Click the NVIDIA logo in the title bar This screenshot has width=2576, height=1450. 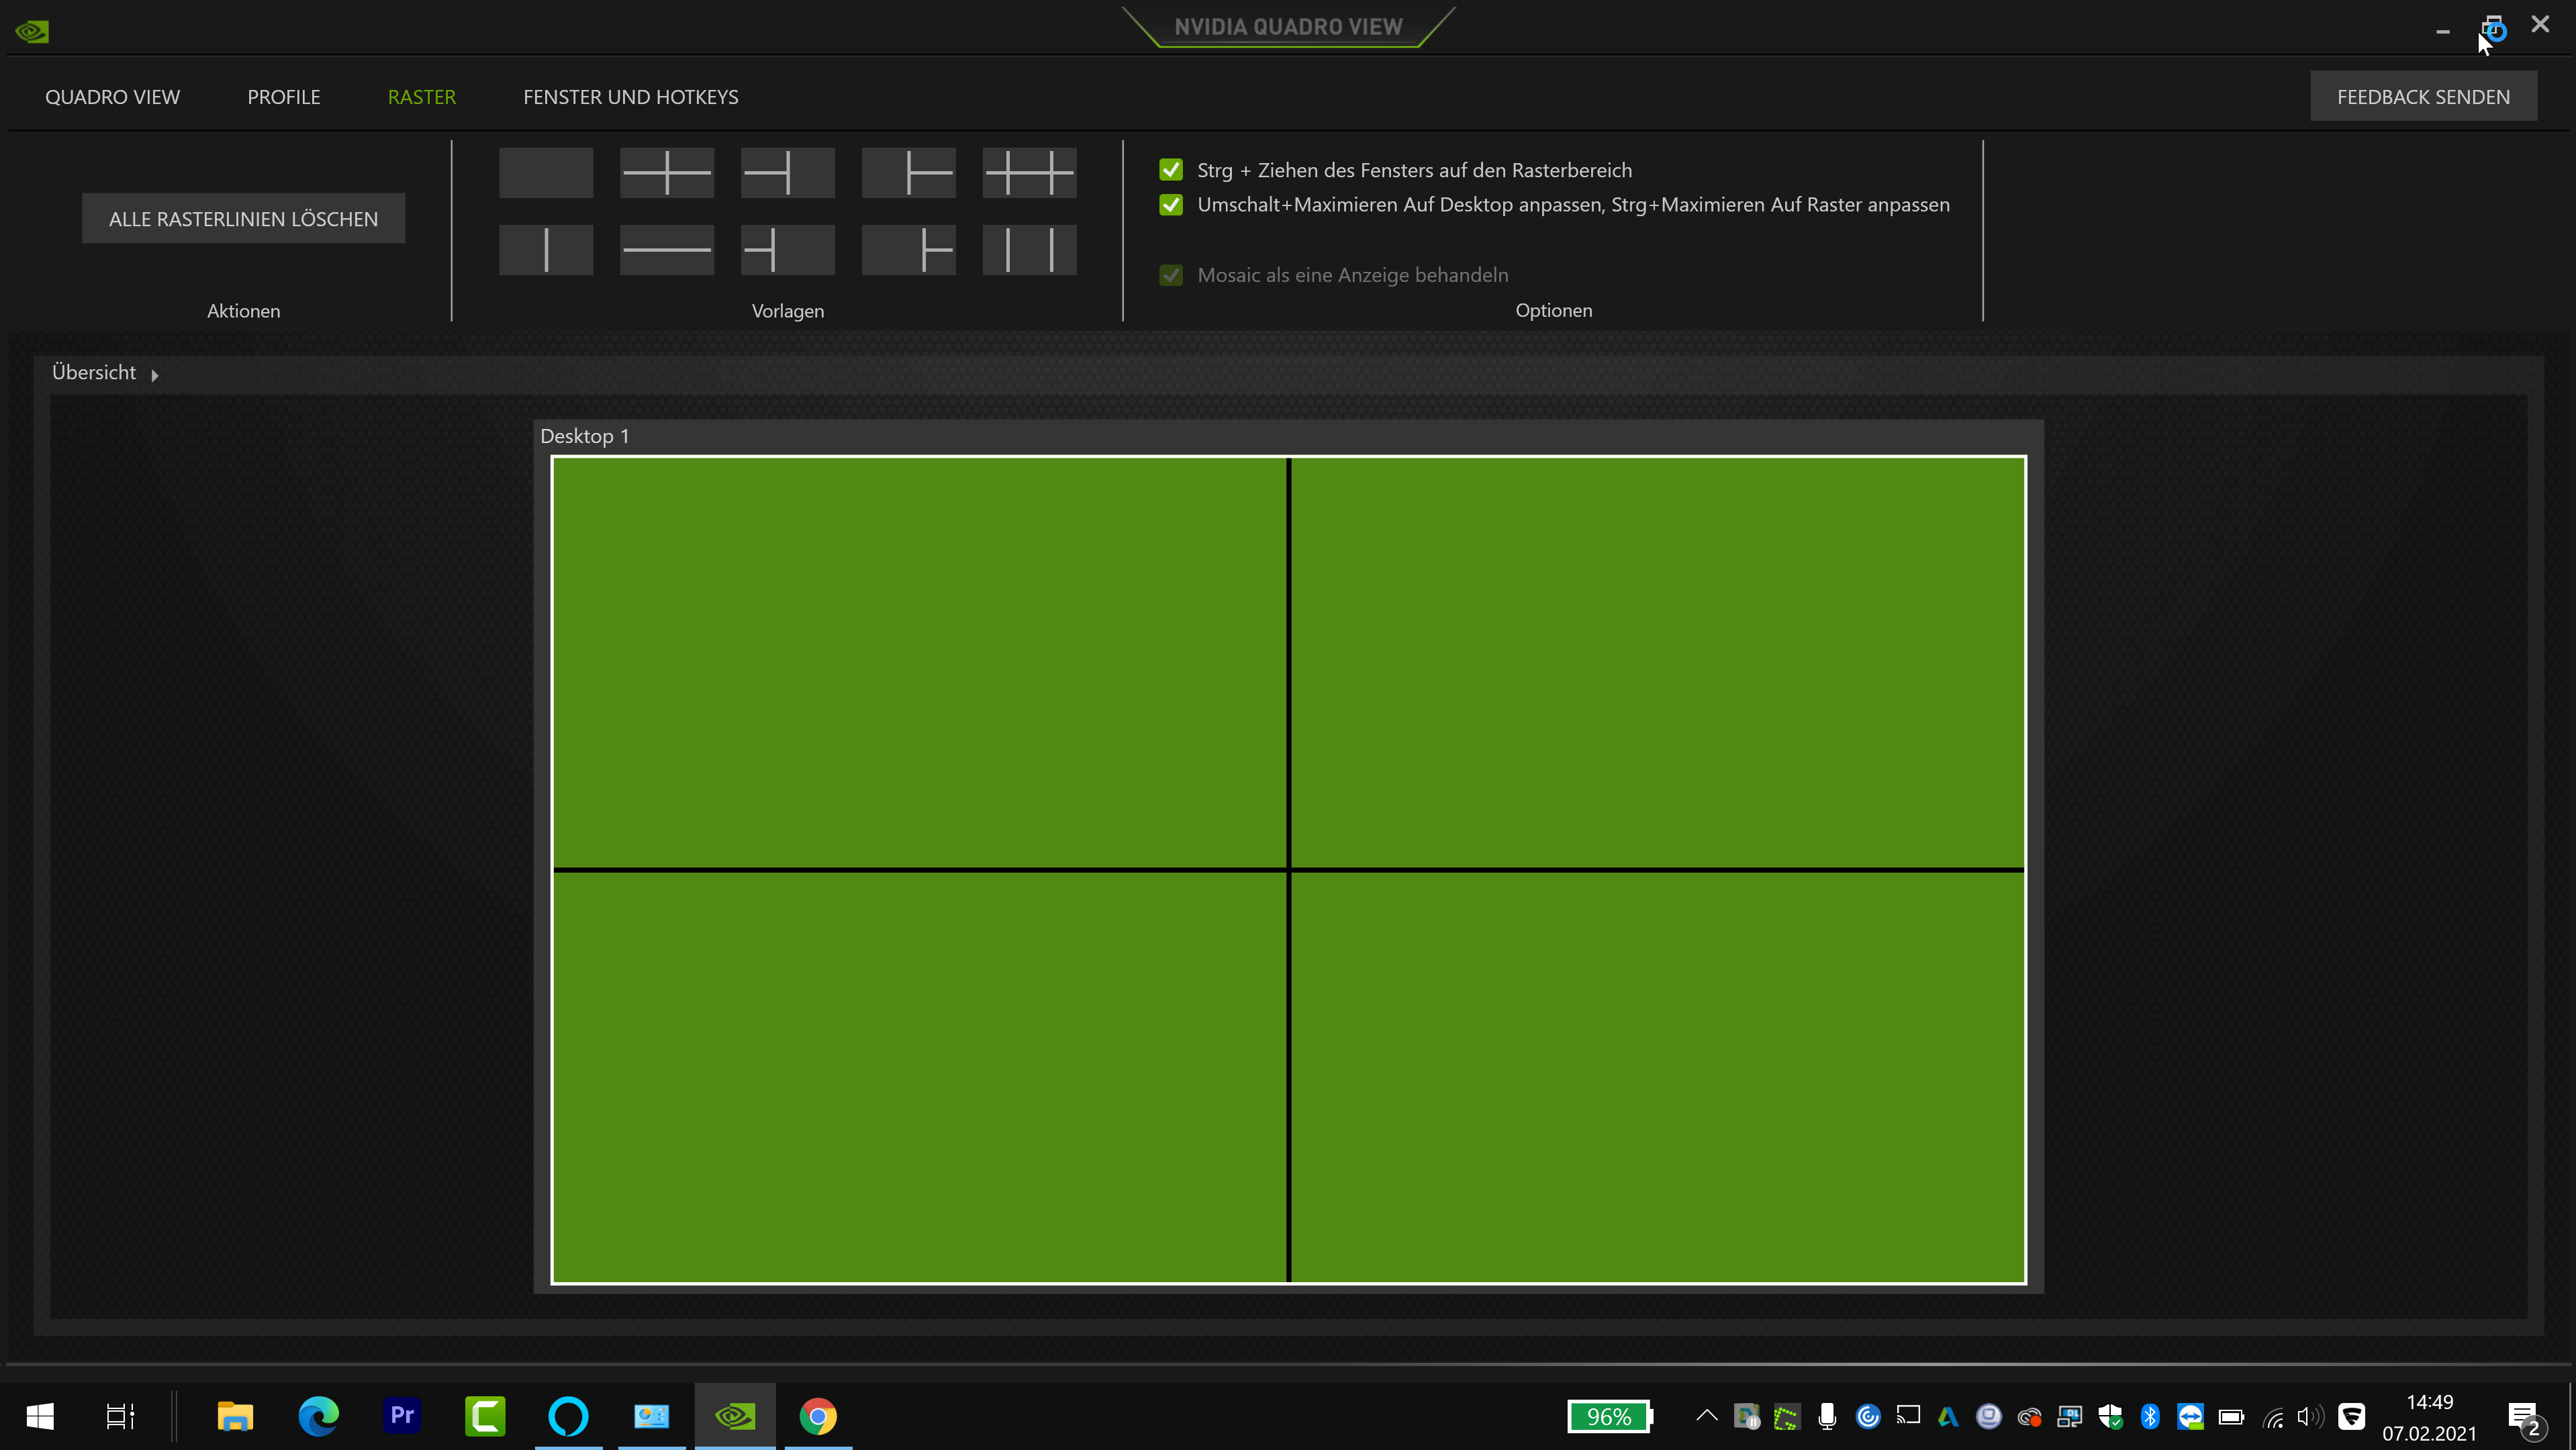pyautogui.click(x=32, y=31)
